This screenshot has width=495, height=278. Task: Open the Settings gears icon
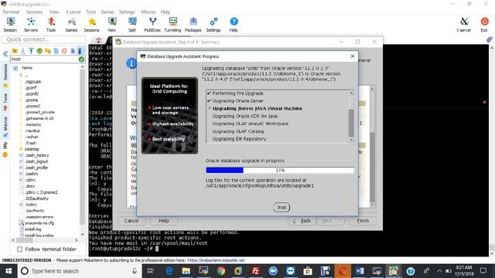213,25
